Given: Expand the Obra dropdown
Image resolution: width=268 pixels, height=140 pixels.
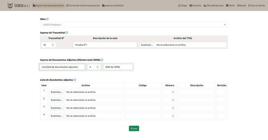Looking at the screenshot, I should [x=134, y=25].
